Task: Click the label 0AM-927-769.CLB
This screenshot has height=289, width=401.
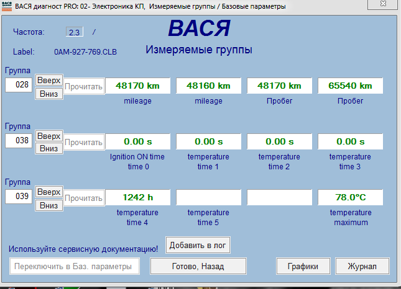Action: click(85, 52)
